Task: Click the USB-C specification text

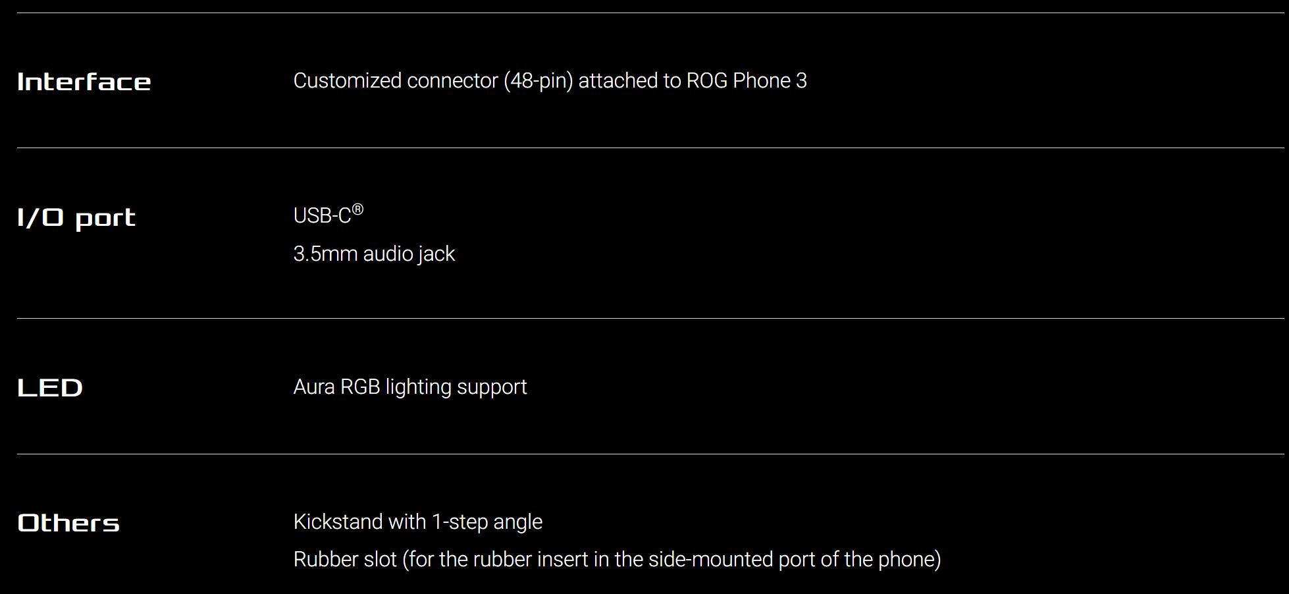Action: pyautogui.click(x=329, y=215)
